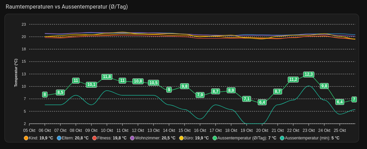Click the blue Eltern legend circle
The width and height of the screenshot is (367, 149).
coord(59,138)
